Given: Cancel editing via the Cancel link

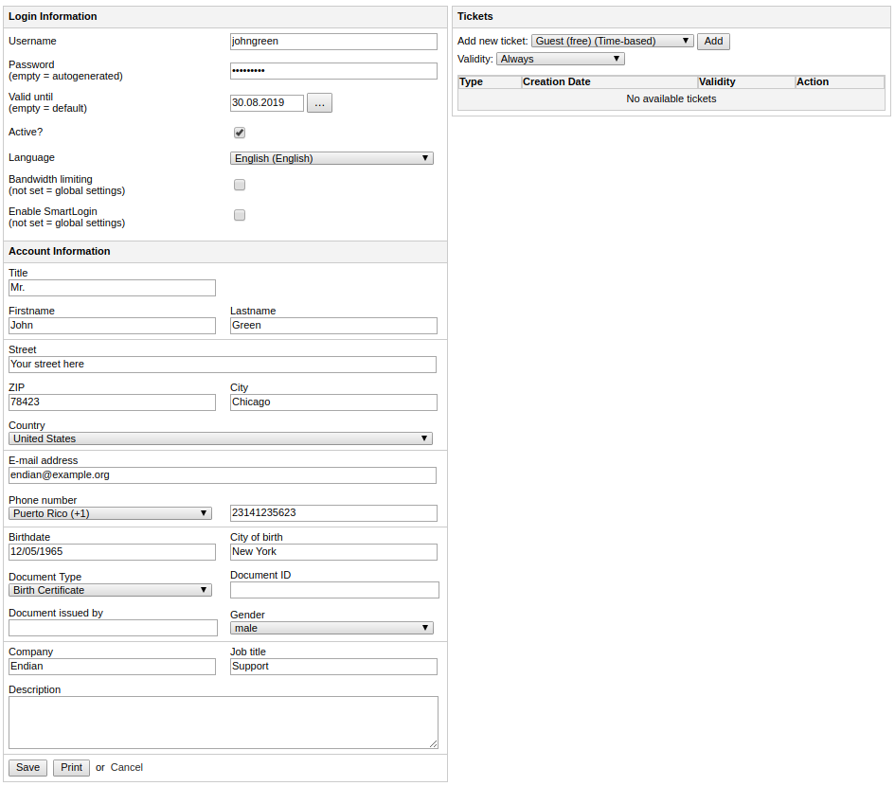Looking at the screenshot, I should tap(127, 767).
